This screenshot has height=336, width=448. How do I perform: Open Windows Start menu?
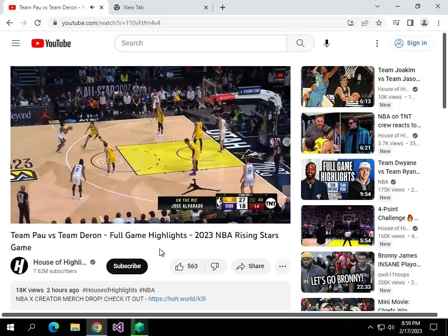tap(10, 327)
